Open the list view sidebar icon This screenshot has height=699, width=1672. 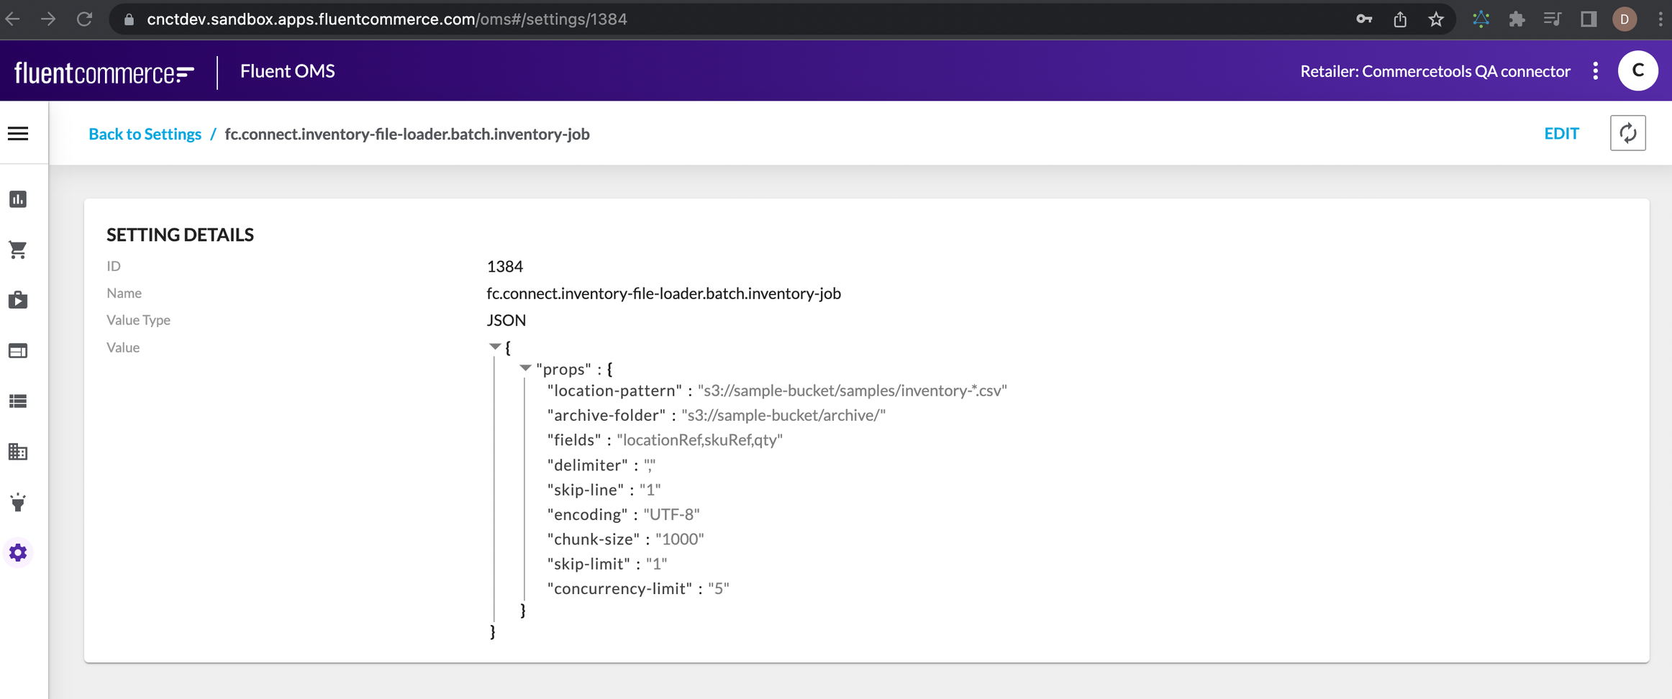pyautogui.click(x=18, y=401)
